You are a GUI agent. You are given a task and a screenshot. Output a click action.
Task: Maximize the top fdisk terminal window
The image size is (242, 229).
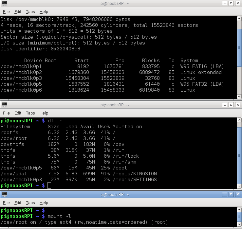(231, 4)
